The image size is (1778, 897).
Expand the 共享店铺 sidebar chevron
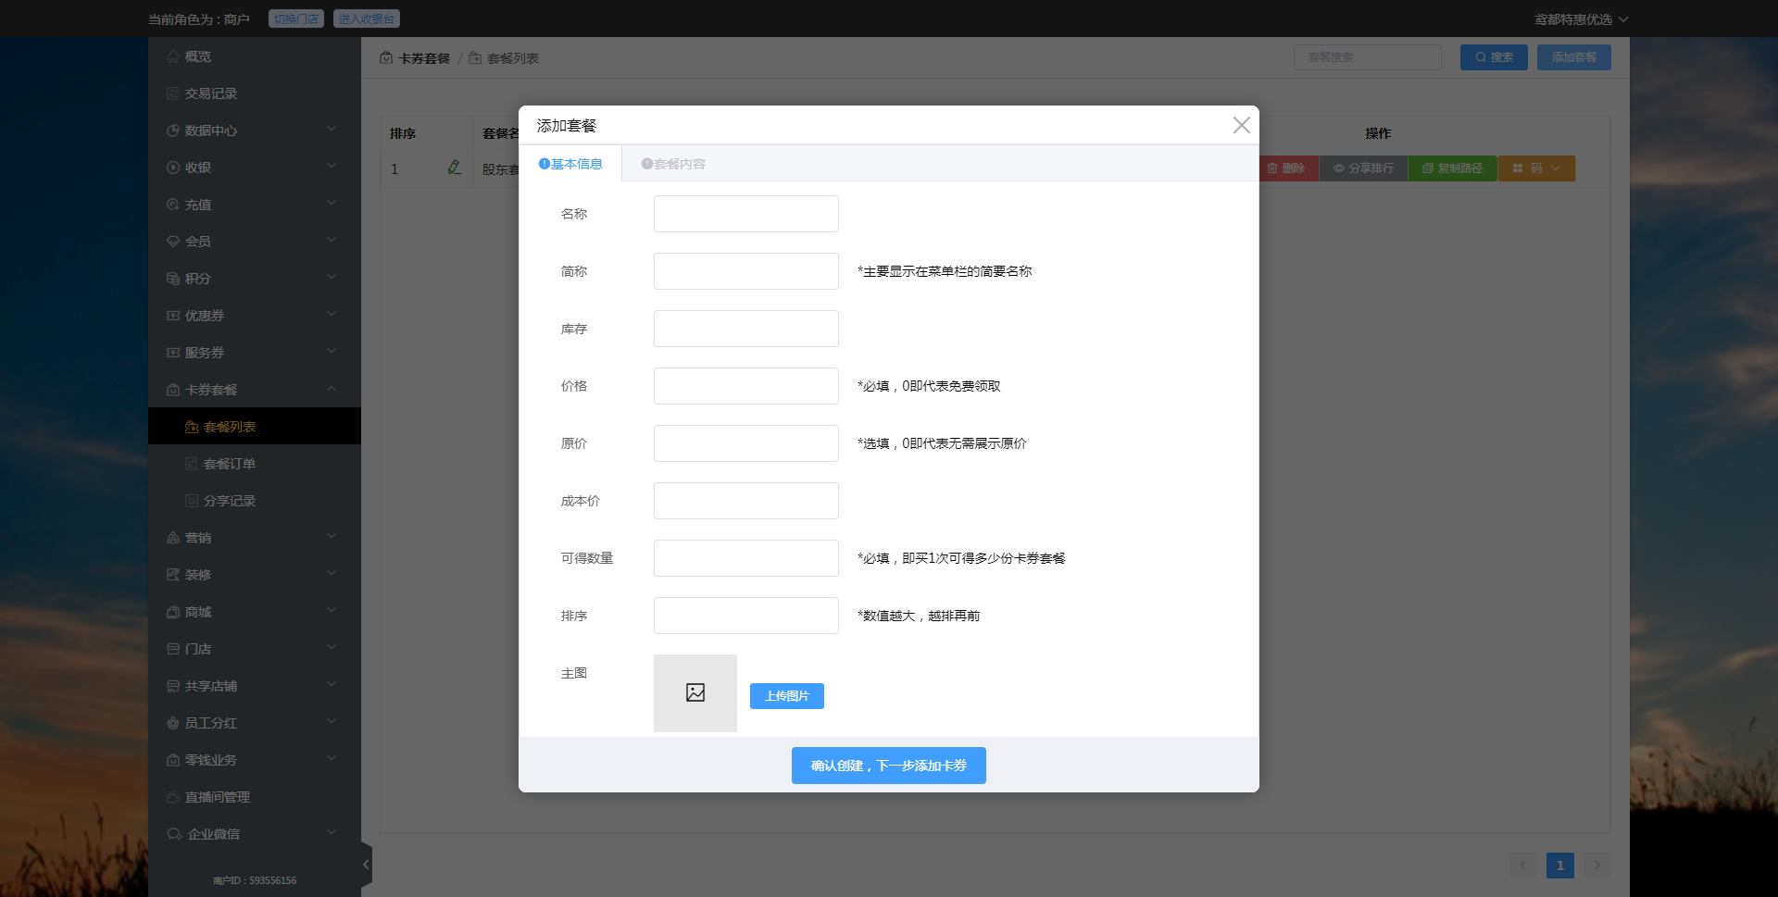pos(332,685)
